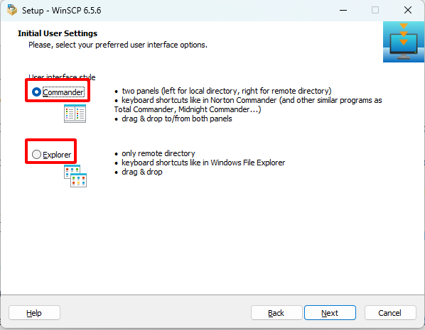Cancel the WinSCP setup
Viewport: 425px width, 330px height.
click(390, 313)
